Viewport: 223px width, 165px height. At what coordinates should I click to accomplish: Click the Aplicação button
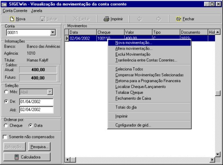click(x=14, y=146)
